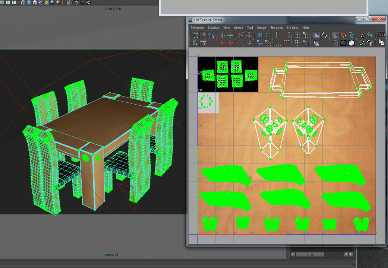
Task: Open the Textures menu
Action: [277, 28]
